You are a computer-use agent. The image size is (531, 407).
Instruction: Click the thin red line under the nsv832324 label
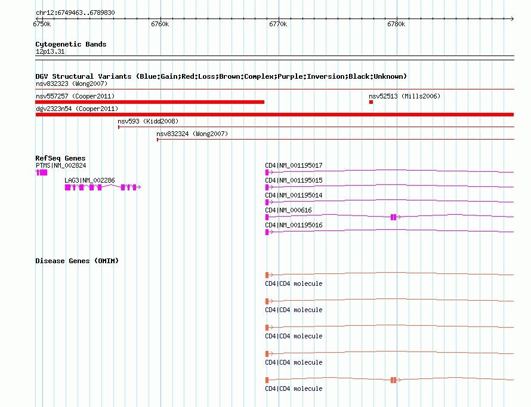click(x=335, y=140)
